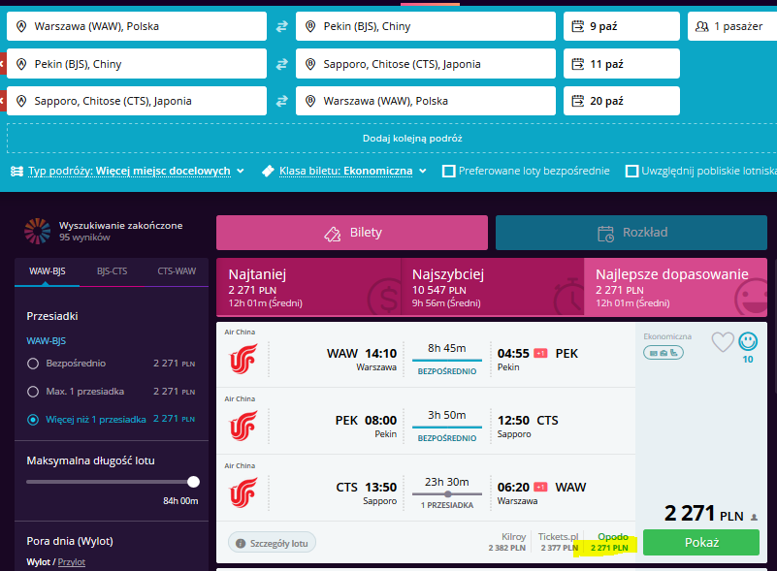The height and width of the screenshot is (571, 777).
Task: Click the calendar icon beside 9 paź
Action: pyautogui.click(x=578, y=26)
